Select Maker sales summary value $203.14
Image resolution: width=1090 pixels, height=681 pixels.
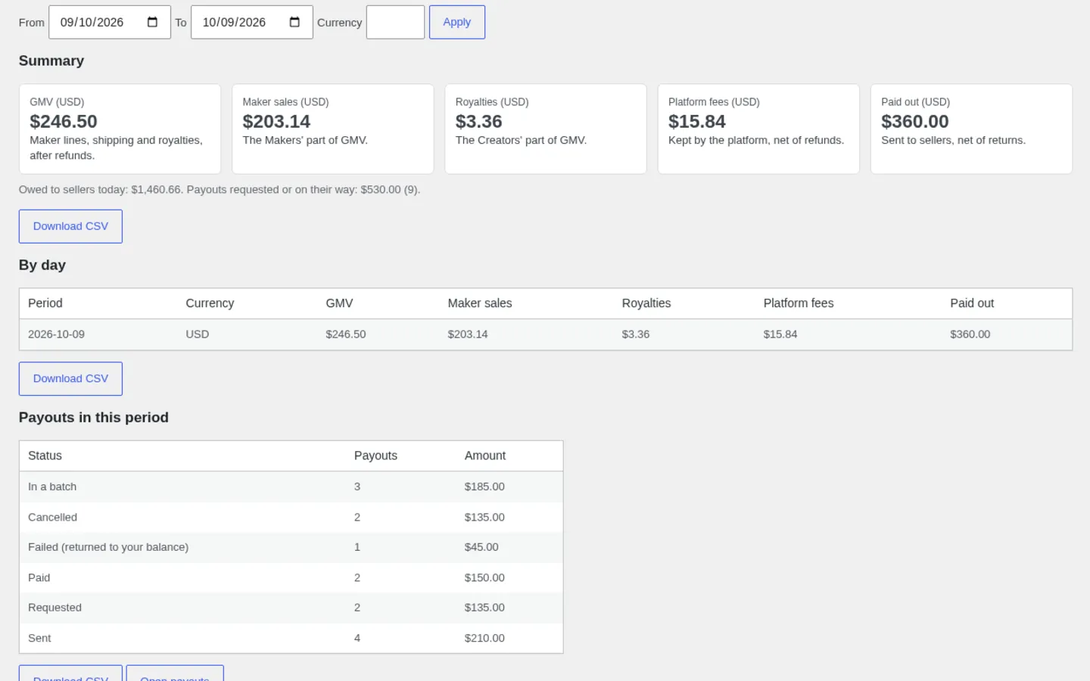coord(276,122)
